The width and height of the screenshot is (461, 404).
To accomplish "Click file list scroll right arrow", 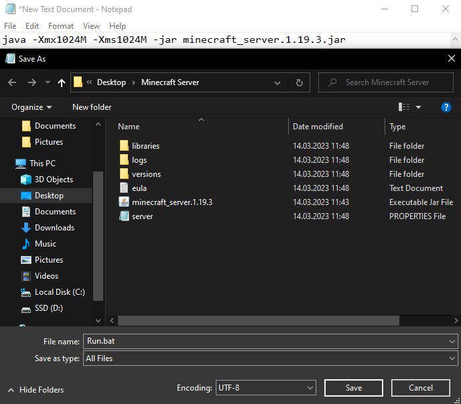I will [x=456, y=320].
